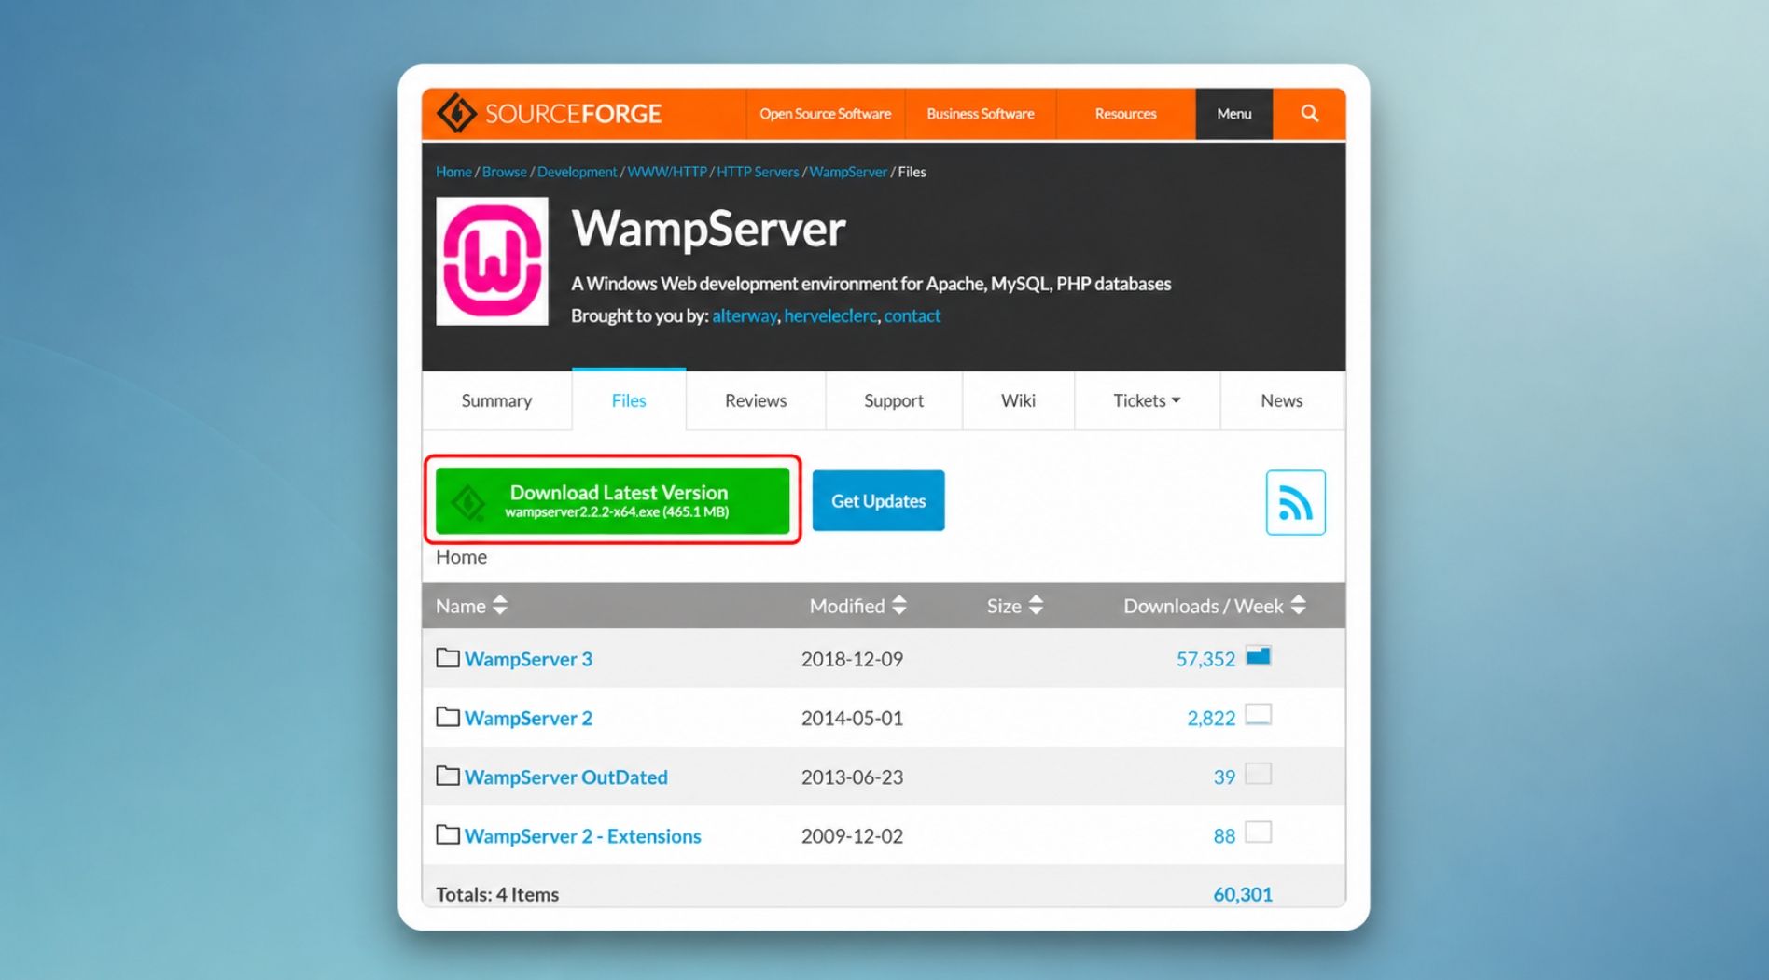
Task: Click the WampServer page title heading
Action: click(708, 230)
